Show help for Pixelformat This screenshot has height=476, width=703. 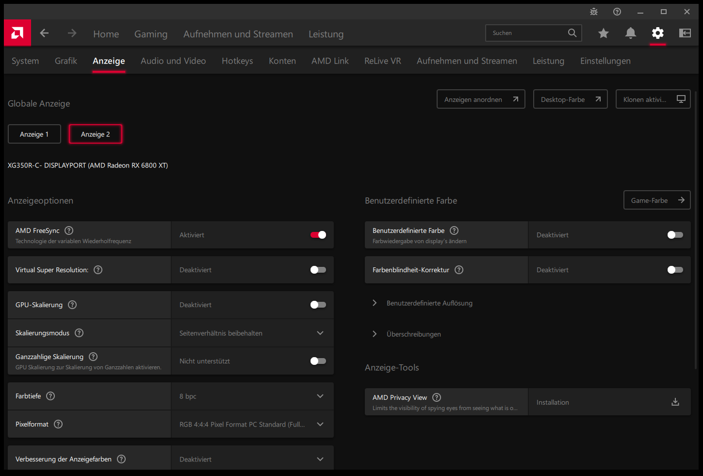[x=58, y=424]
